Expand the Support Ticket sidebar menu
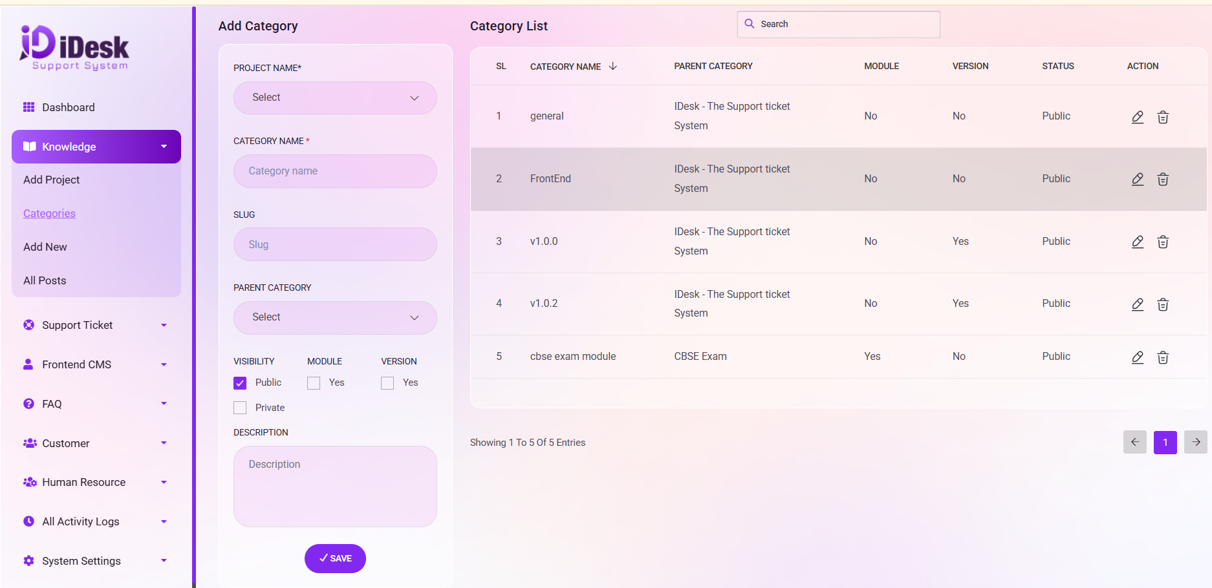1212x588 pixels. click(x=96, y=325)
